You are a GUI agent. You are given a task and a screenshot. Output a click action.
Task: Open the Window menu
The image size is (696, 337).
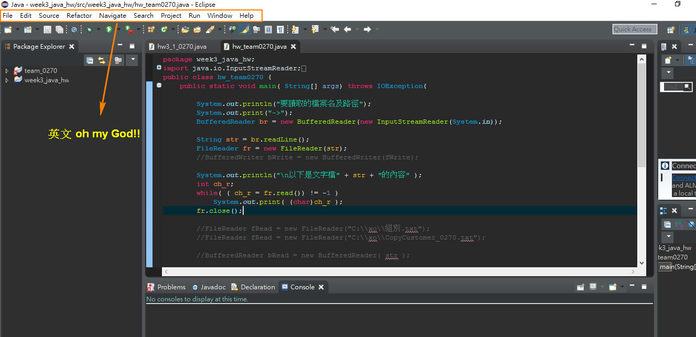(x=220, y=16)
